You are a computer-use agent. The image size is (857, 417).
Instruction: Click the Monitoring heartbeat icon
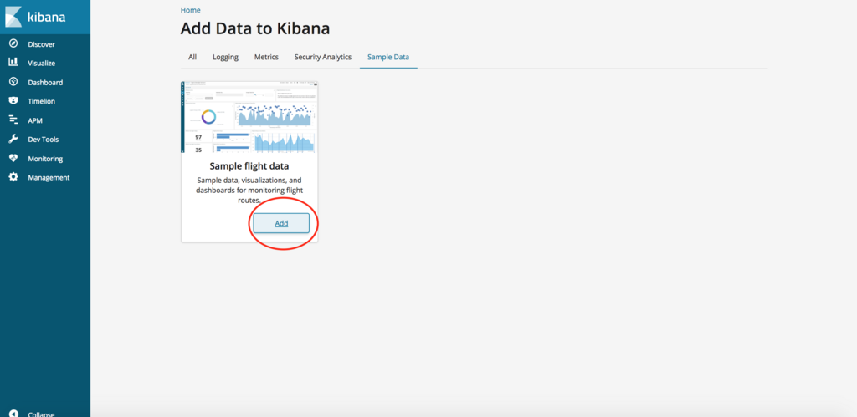click(x=13, y=158)
